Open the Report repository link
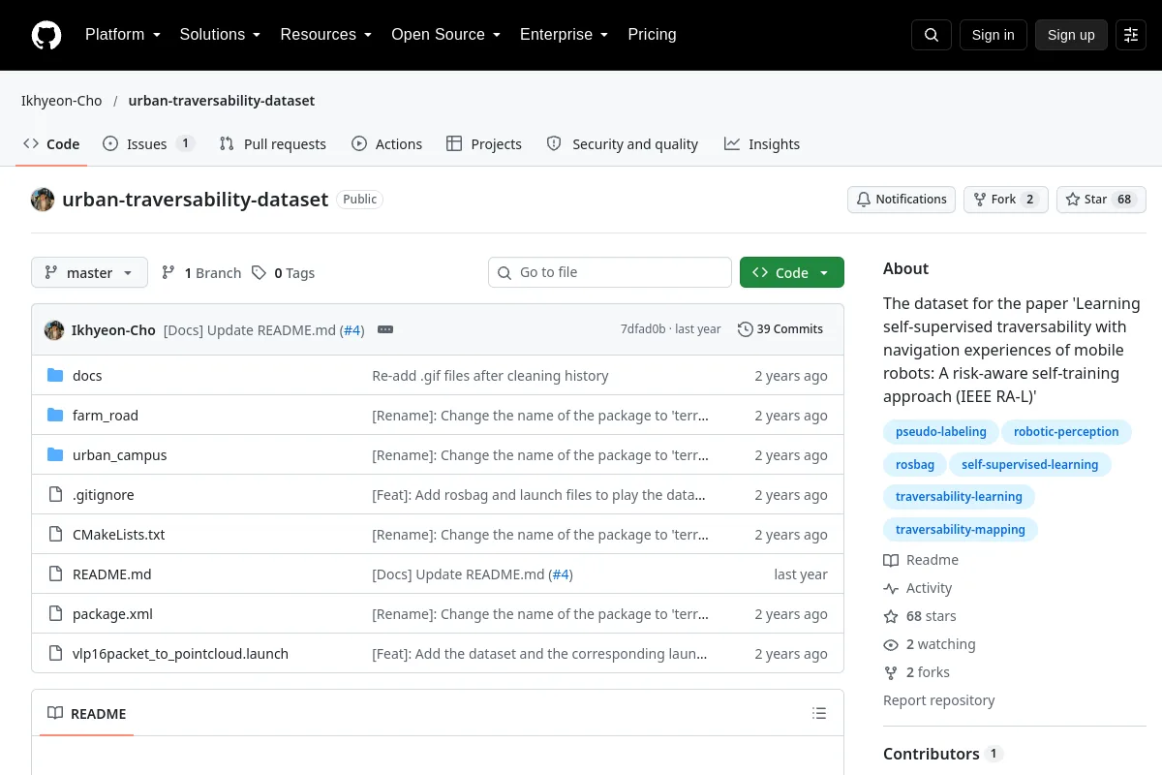The height and width of the screenshot is (775, 1162). point(939,700)
